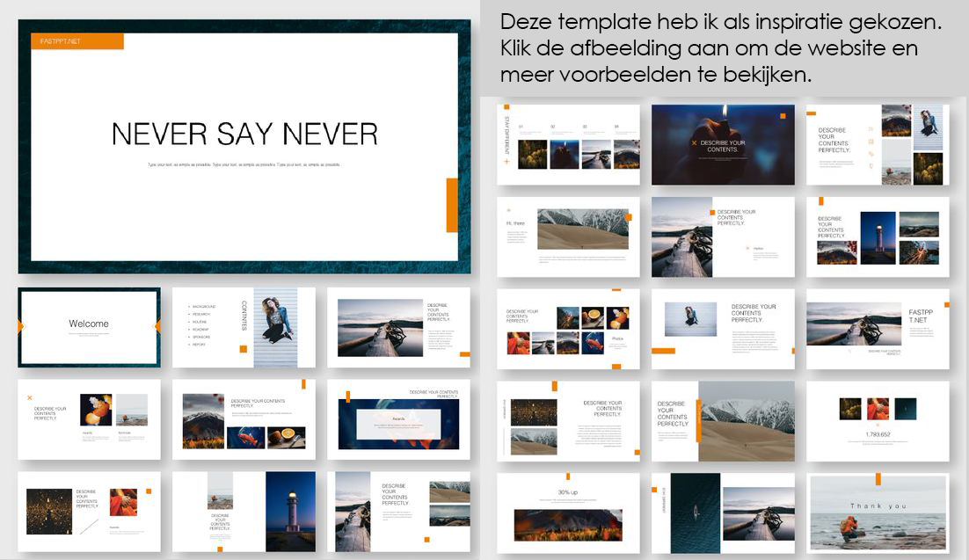Select slide with eight-photo grid
The image size is (969, 560).
[569, 330]
